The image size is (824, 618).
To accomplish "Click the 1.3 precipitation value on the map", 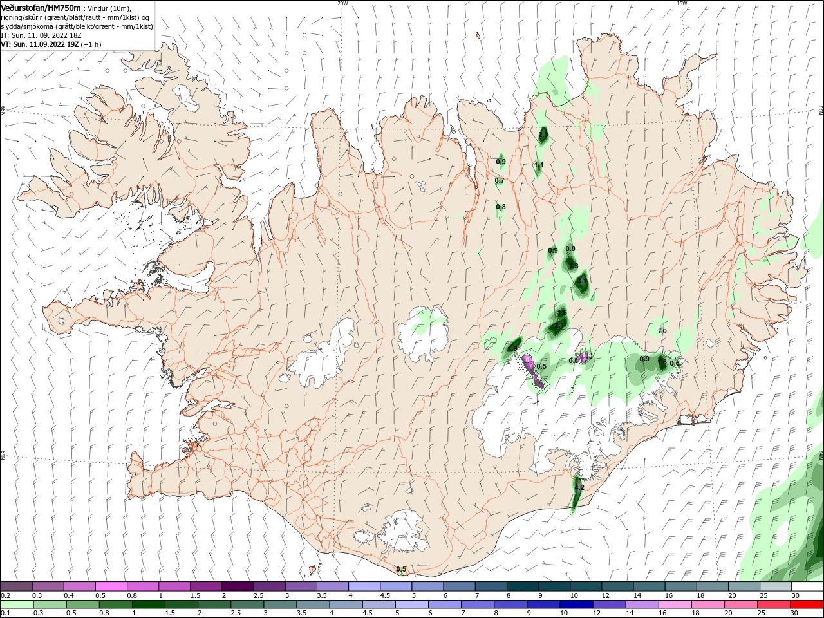I will click(x=574, y=266).
